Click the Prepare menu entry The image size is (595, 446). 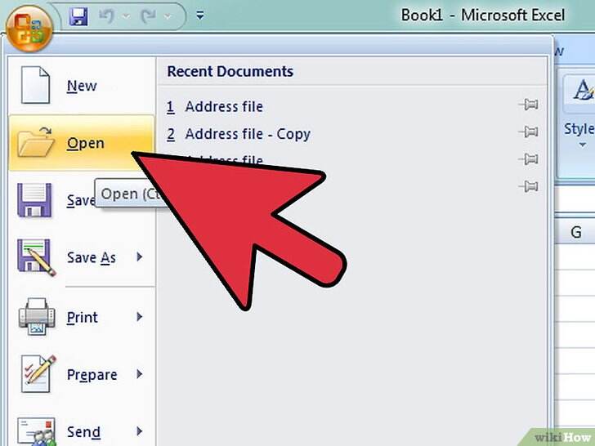click(82, 375)
